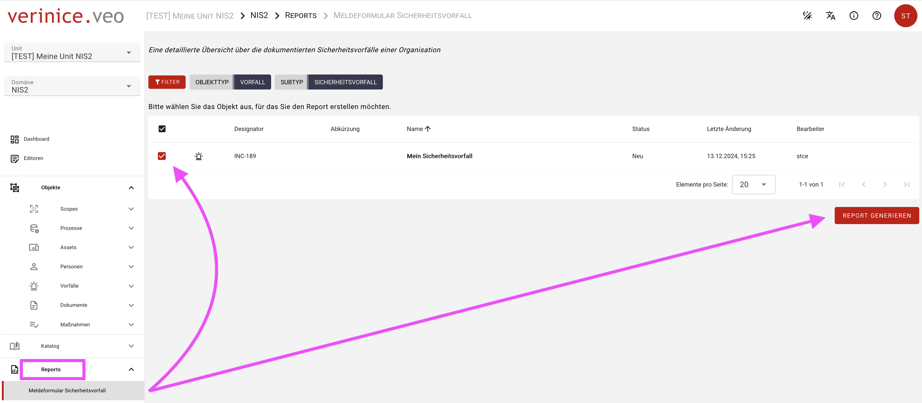Click the help question mark icon
This screenshot has height=403, width=922.
tap(877, 16)
